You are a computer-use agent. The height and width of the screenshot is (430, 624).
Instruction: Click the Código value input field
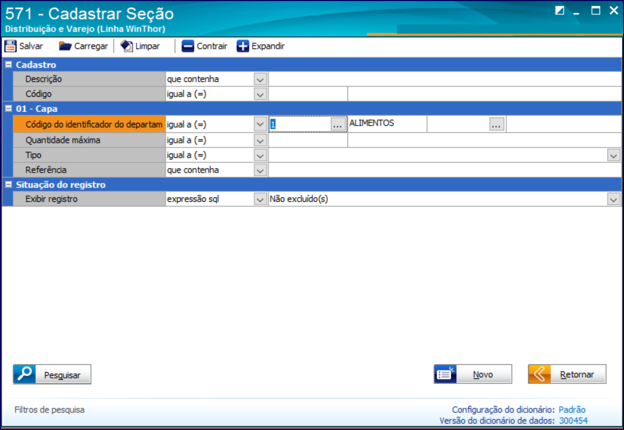point(308,94)
